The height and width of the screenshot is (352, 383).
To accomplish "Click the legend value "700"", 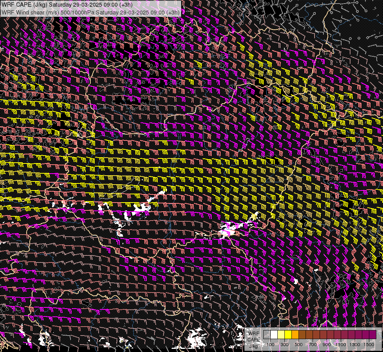I will click(x=313, y=345).
